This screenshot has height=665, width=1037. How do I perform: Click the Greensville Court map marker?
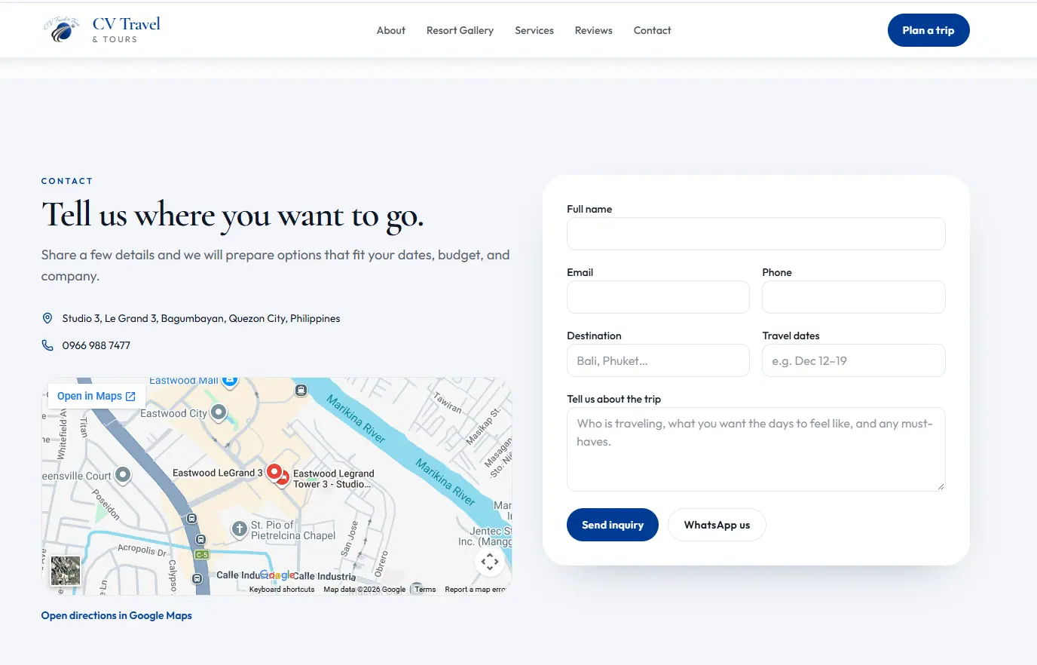click(x=123, y=475)
